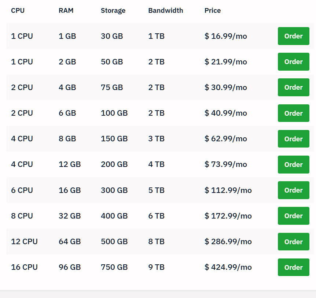
Task: Click the 1 GB RAM cell
Action: 67,36
